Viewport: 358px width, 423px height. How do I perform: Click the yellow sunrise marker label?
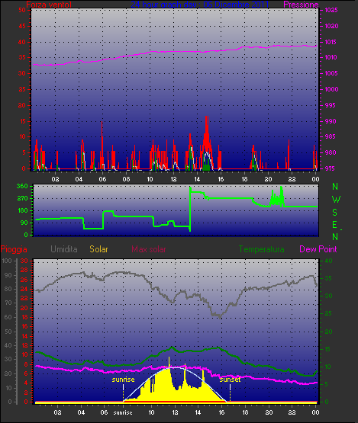pyautogui.click(x=123, y=380)
